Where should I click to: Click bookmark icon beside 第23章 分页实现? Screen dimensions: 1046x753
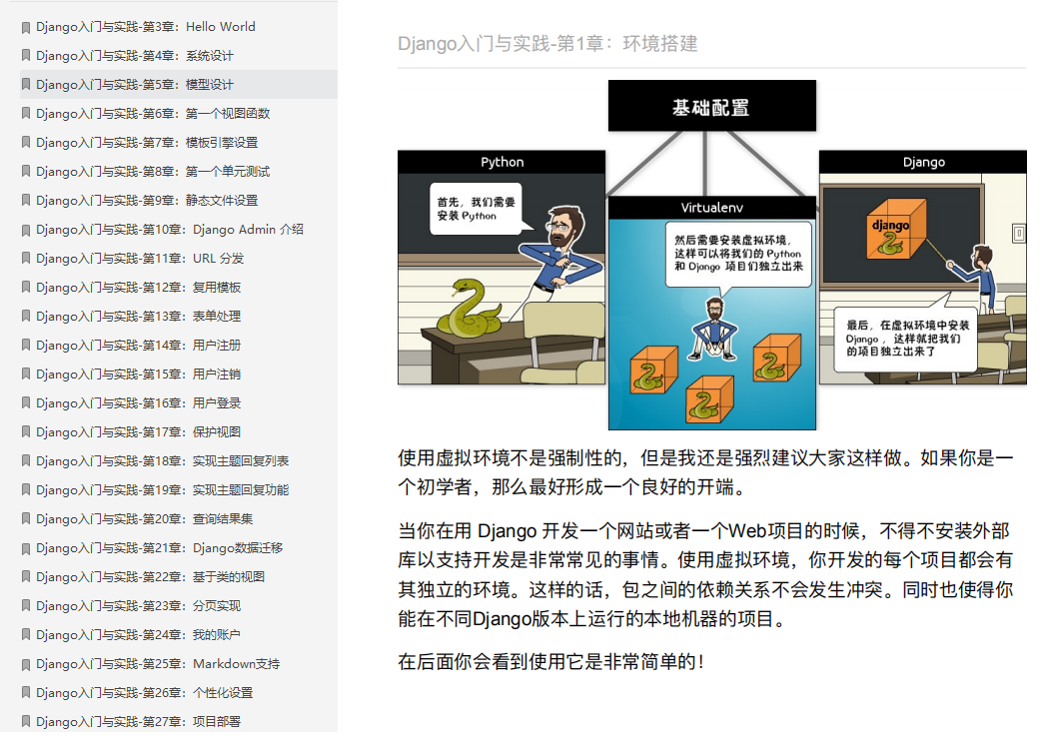click(26, 606)
